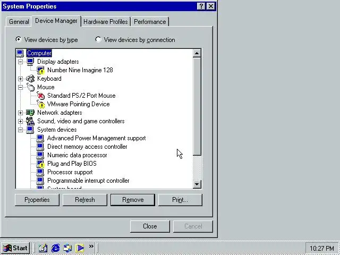340x255 pixels.
Task: Select the System devices label text
Action: [x=57, y=130]
